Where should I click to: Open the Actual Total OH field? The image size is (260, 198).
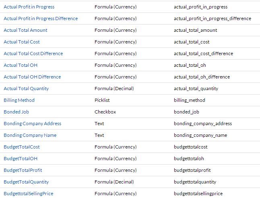point(21,65)
